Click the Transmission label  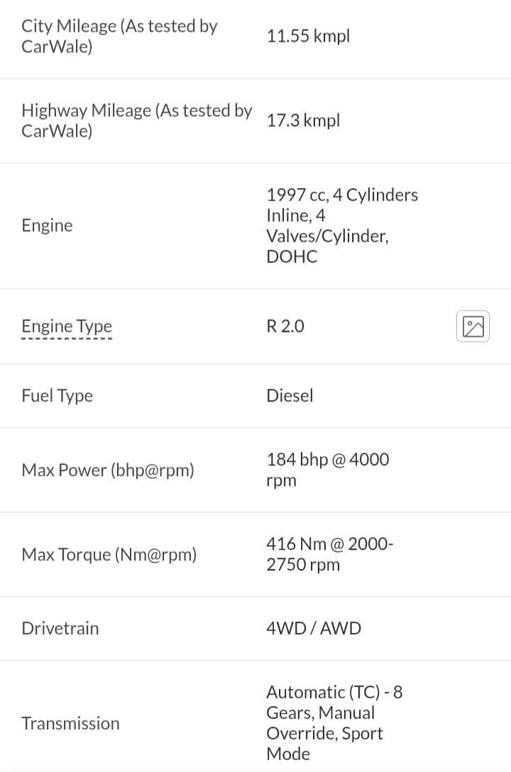(x=70, y=724)
